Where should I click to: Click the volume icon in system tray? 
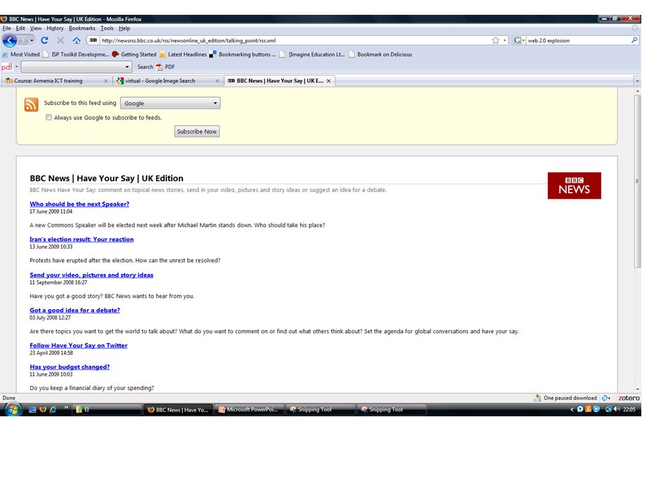click(617, 409)
